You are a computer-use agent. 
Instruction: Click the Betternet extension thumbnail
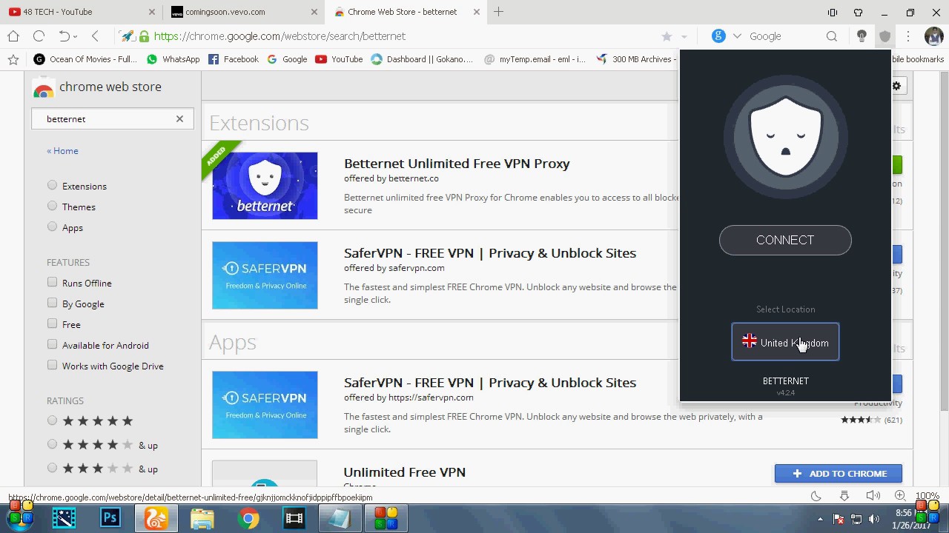pyautogui.click(x=265, y=186)
